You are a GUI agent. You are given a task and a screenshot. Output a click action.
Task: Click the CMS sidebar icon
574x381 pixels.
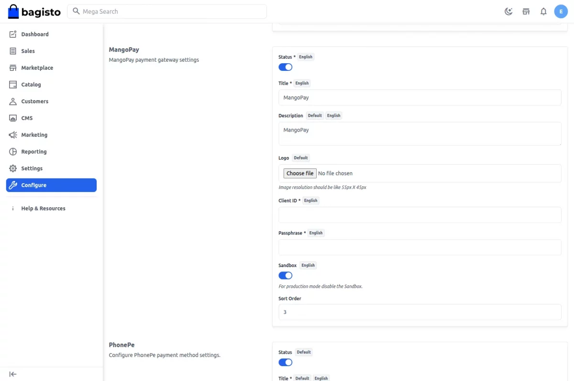(13, 118)
